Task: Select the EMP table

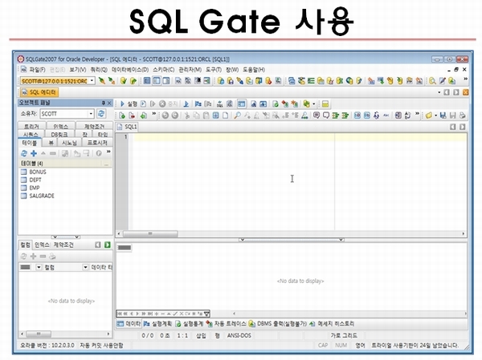Action: click(34, 188)
